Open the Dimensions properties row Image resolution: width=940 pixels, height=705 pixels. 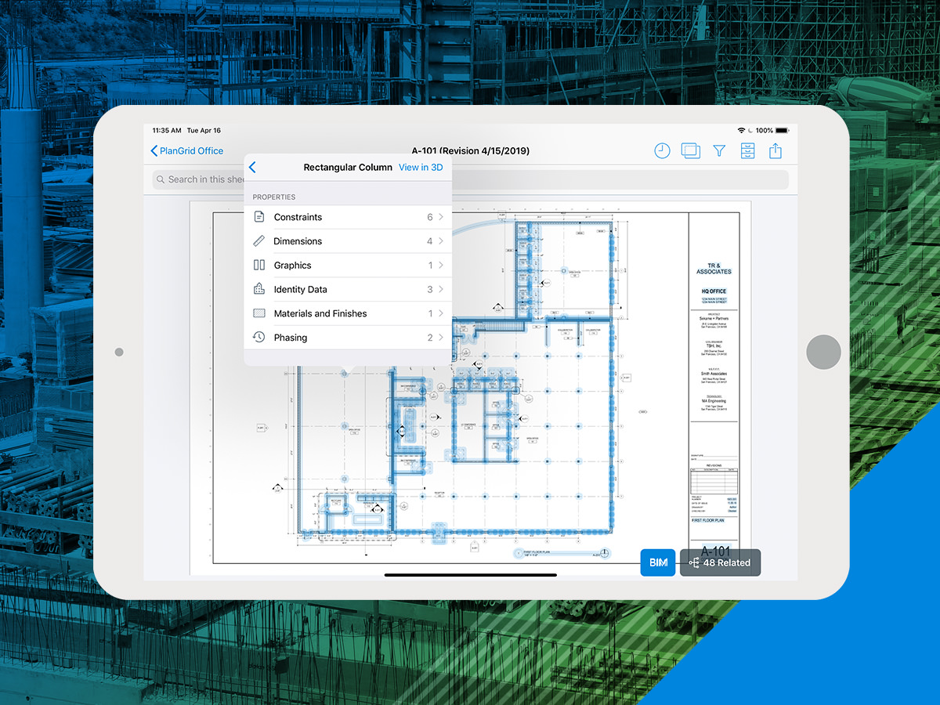pos(348,241)
